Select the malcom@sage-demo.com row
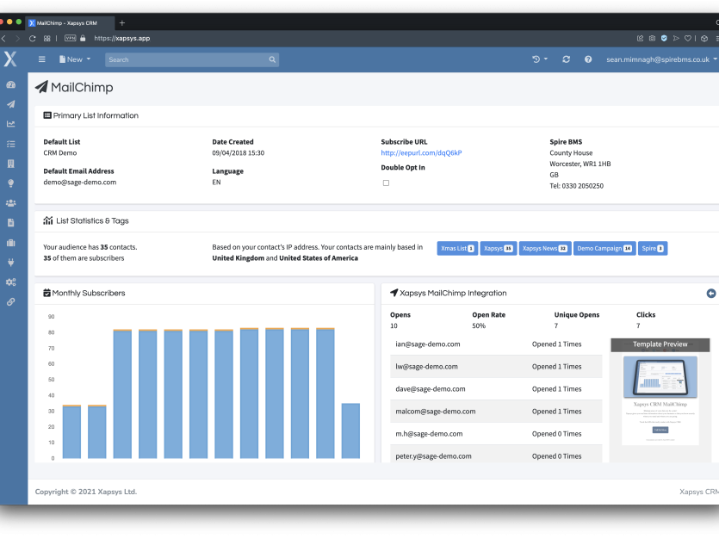 point(496,412)
